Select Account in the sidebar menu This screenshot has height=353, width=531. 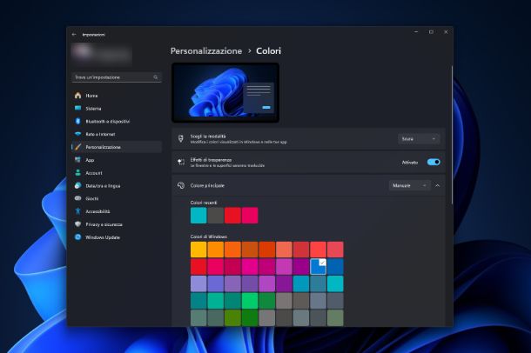click(94, 173)
